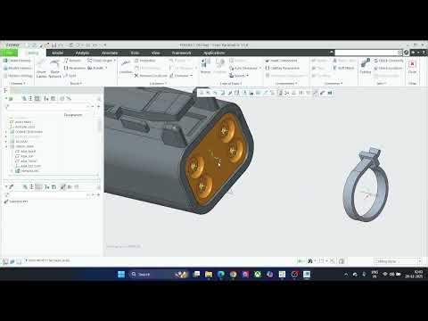
Task: Switch to the Annotate ribbon tab
Action: 110,53
